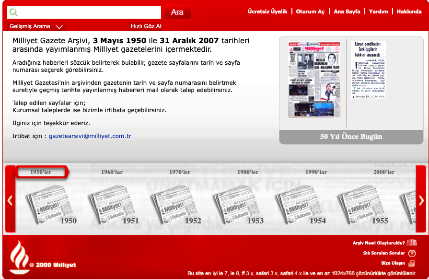Click the Bize Ulaşın notepad icon
Image resolution: width=429 pixels, height=279 pixels.
pyautogui.click(x=412, y=263)
